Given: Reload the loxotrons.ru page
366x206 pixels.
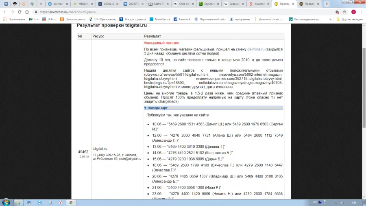Looking at the screenshot, I should point(20,12).
